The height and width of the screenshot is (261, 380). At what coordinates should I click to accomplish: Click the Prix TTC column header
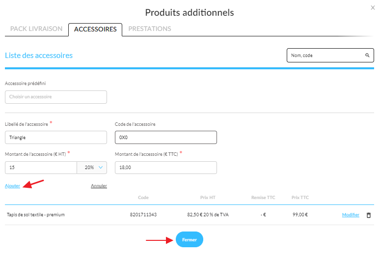300,198
